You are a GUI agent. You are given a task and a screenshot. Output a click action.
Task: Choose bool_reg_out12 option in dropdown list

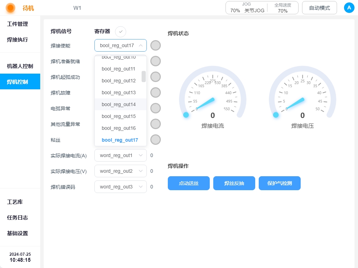pyautogui.click(x=119, y=81)
